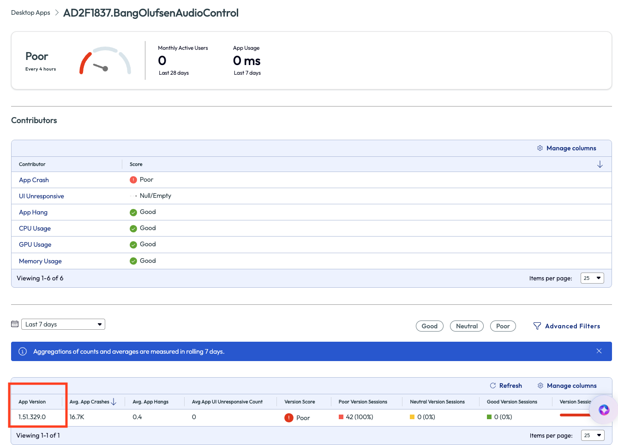Click the calendar icon beside date range
This screenshot has height=445, width=618.
pos(15,324)
